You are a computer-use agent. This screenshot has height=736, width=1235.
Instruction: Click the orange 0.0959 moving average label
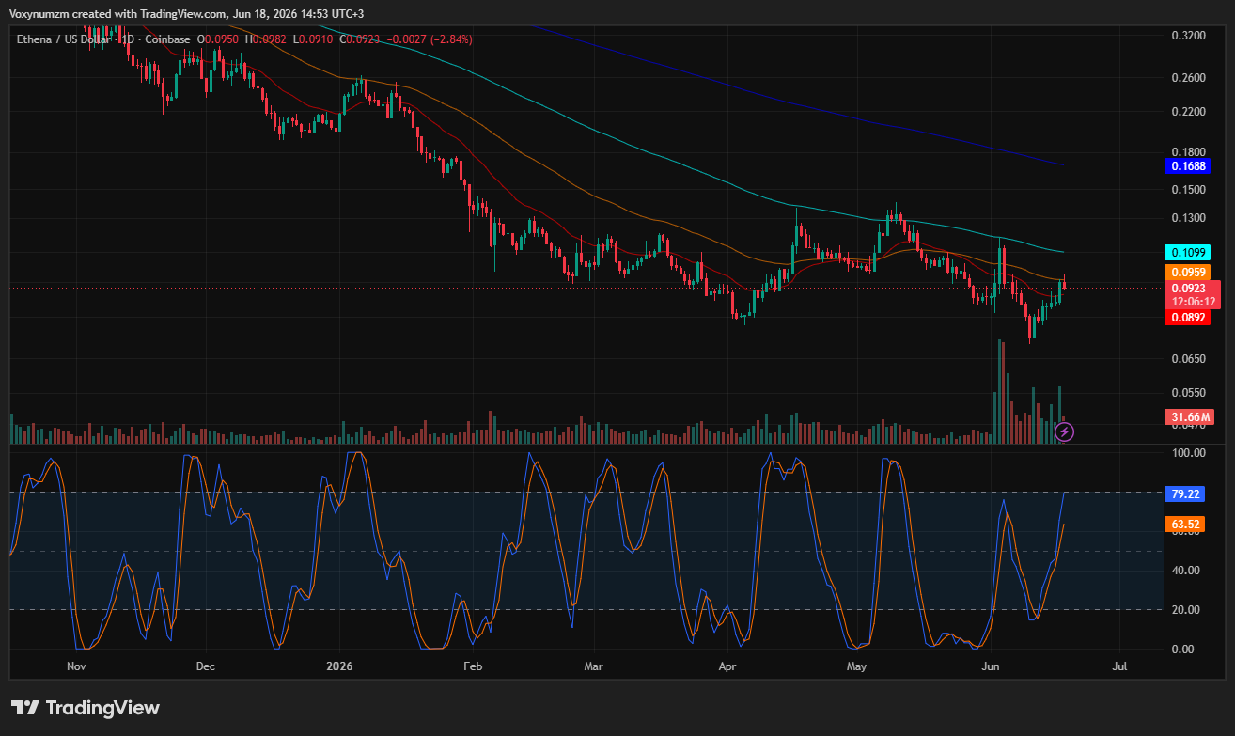coord(1187,272)
